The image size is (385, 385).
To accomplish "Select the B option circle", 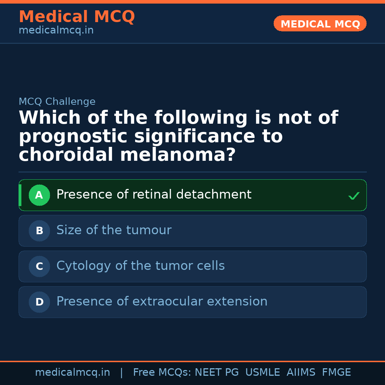I will [39, 231].
